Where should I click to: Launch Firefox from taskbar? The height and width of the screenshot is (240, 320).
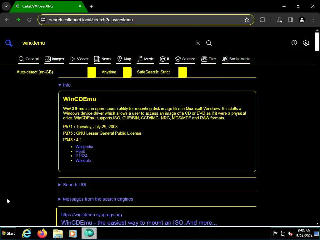pyautogui.click(x=42, y=233)
